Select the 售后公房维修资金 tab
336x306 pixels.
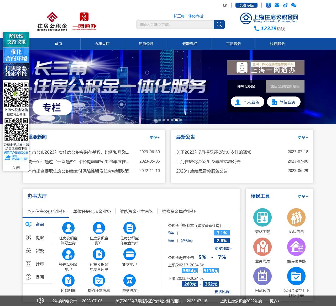[x=285, y=86]
